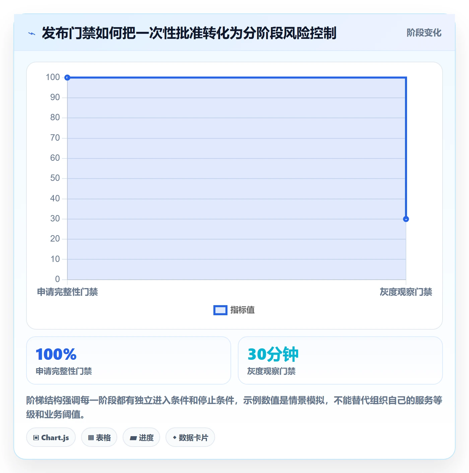This screenshot has height=473, width=469.
Task: Click the chart title 发布门禁如何把一次性批准转化为分阶段风险控制
Action: pyautogui.click(x=189, y=33)
